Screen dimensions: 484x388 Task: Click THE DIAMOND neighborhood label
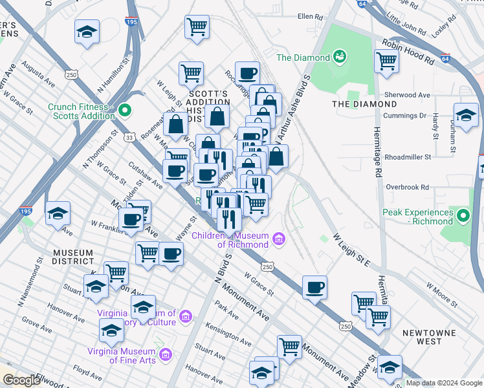coord(364,104)
